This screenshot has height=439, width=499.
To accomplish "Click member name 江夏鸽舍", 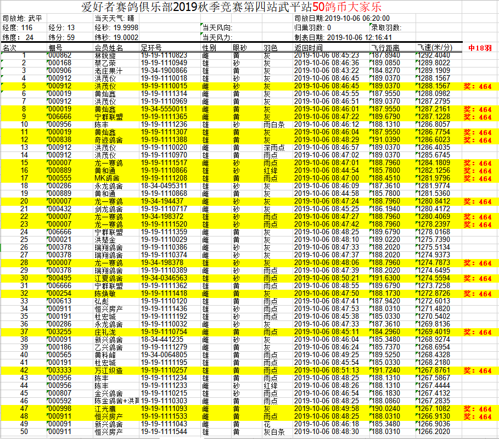I will coord(109,278).
